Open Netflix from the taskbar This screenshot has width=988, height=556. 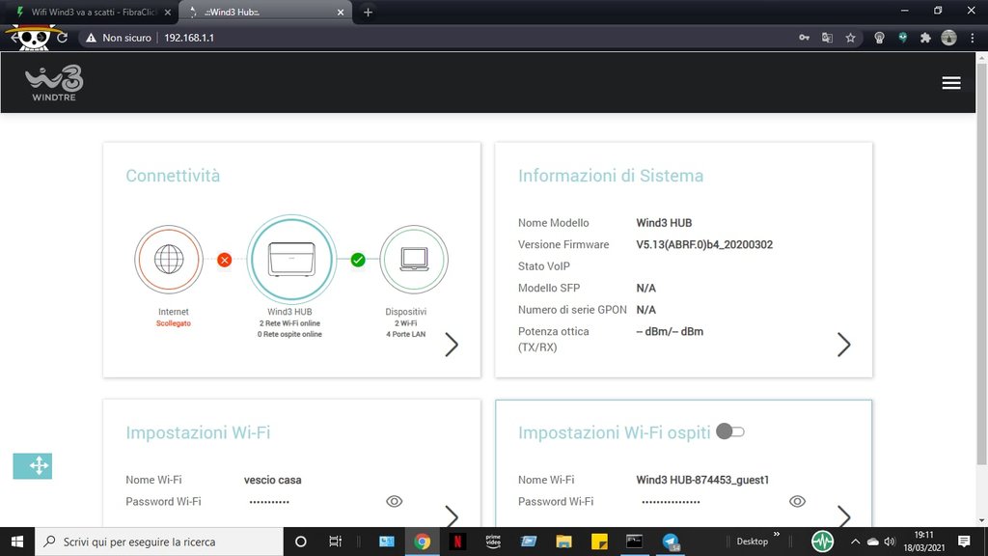point(457,542)
